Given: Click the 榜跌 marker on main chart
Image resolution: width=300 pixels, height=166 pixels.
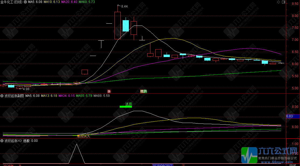Looking at the screenshot, I should click(144, 91).
